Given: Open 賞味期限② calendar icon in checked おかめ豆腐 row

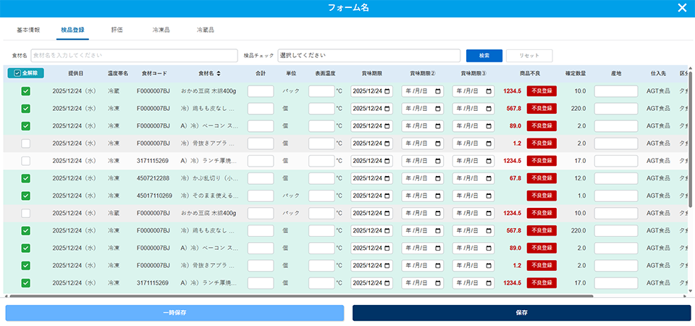Looking at the screenshot, I should [438, 91].
